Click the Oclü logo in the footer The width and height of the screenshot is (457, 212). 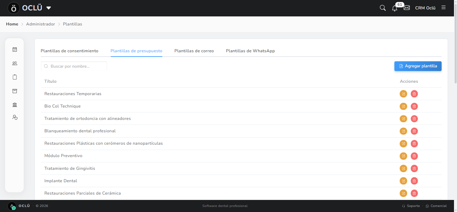click(12, 206)
